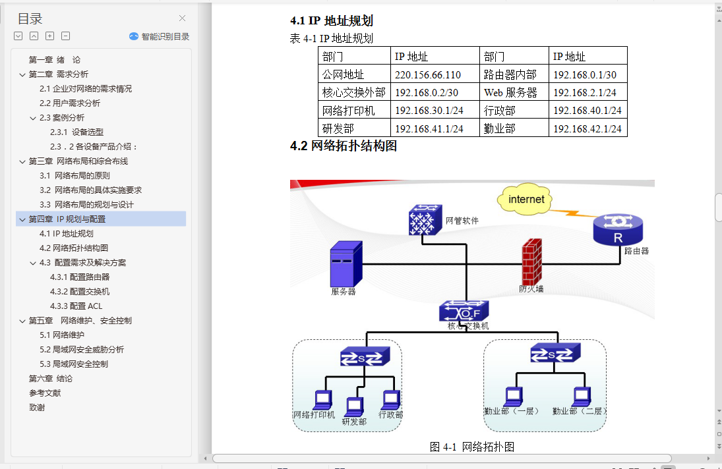Go to 3.2 网络布局的具体实施要求
Screen dimensions: 722x469
pyautogui.click(x=91, y=190)
